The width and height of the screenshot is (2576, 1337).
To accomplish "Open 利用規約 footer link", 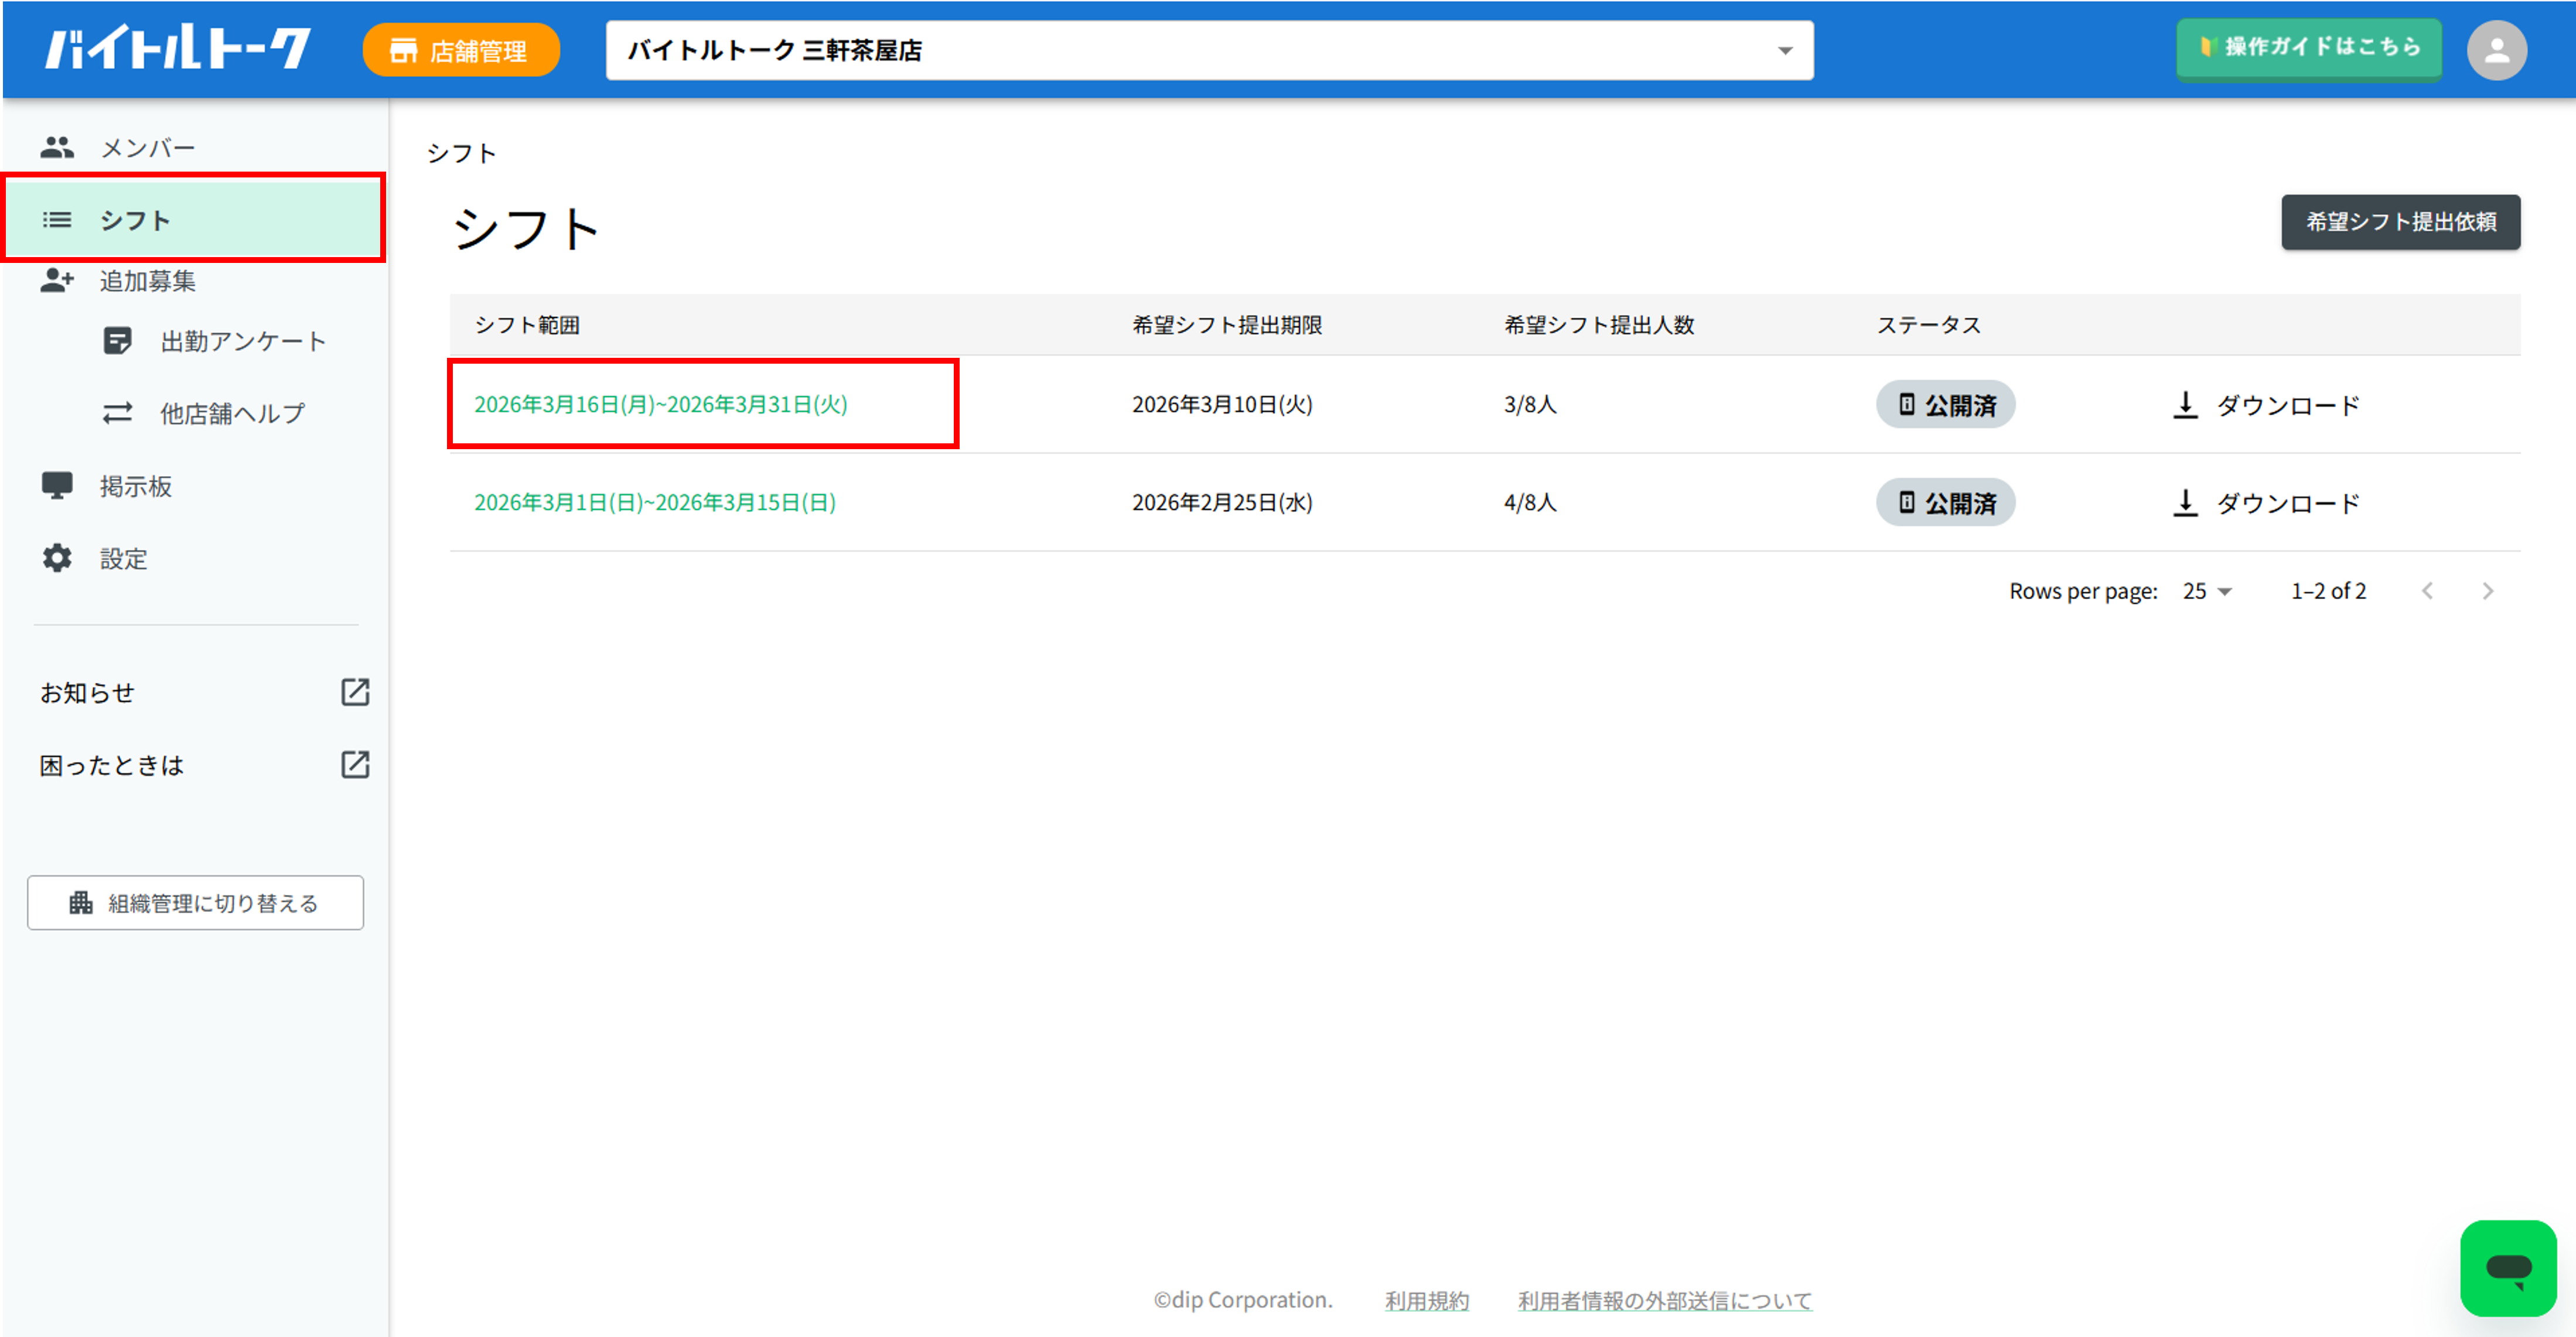I will pos(1427,1301).
